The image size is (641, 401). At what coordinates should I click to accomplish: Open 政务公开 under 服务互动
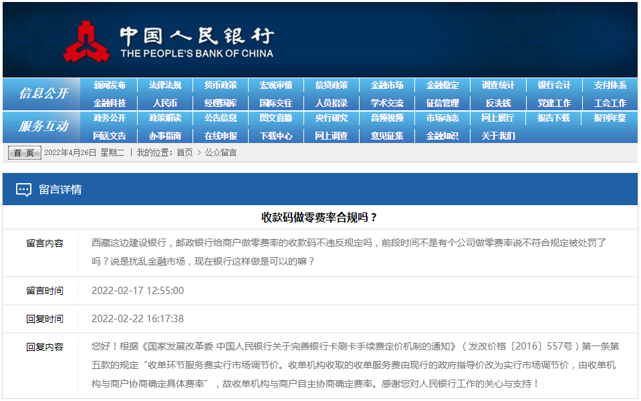click(x=110, y=118)
